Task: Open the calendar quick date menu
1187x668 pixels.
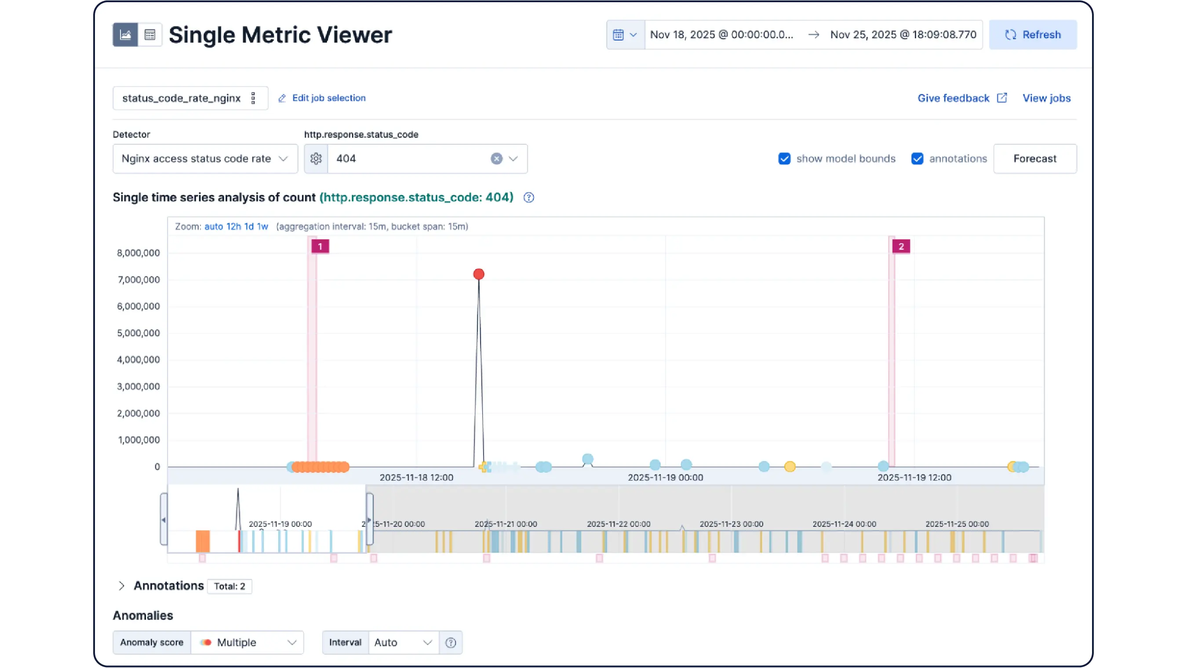Action: pyautogui.click(x=625, y=35)
